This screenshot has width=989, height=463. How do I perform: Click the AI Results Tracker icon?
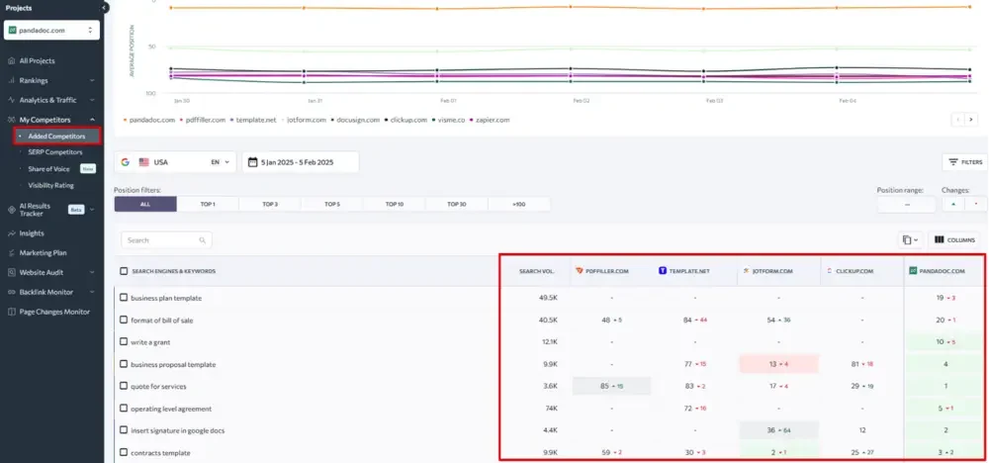[x=11, y=210]
